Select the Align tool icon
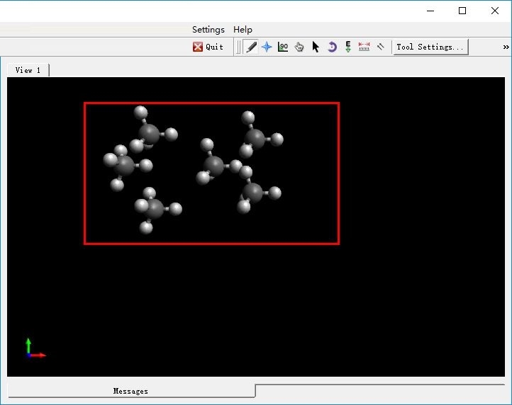The width and height of the screenshot is (512, 405). coord(381,47)
